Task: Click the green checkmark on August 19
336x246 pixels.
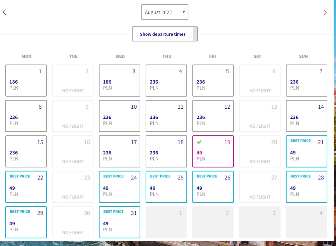Action: (x=199, y=142)
